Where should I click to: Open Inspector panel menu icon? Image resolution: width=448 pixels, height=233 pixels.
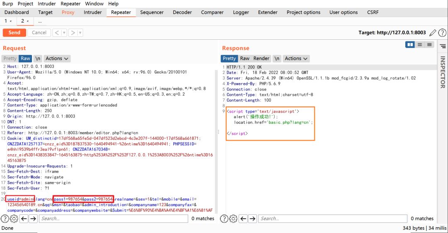pyautogui.click(x=443, y=46)
